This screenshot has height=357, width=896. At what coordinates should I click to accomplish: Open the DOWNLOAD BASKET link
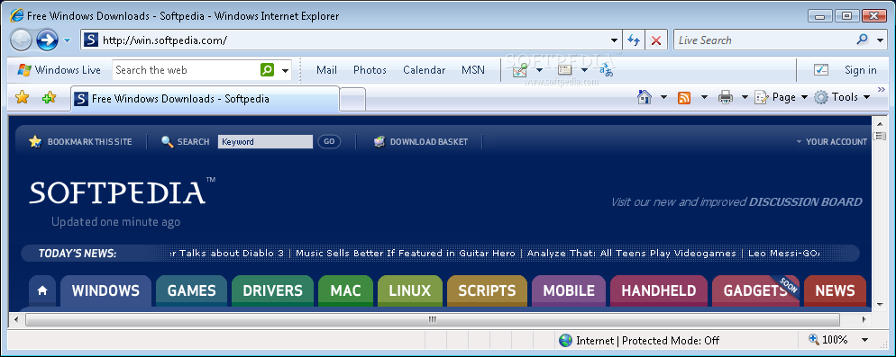421,141
